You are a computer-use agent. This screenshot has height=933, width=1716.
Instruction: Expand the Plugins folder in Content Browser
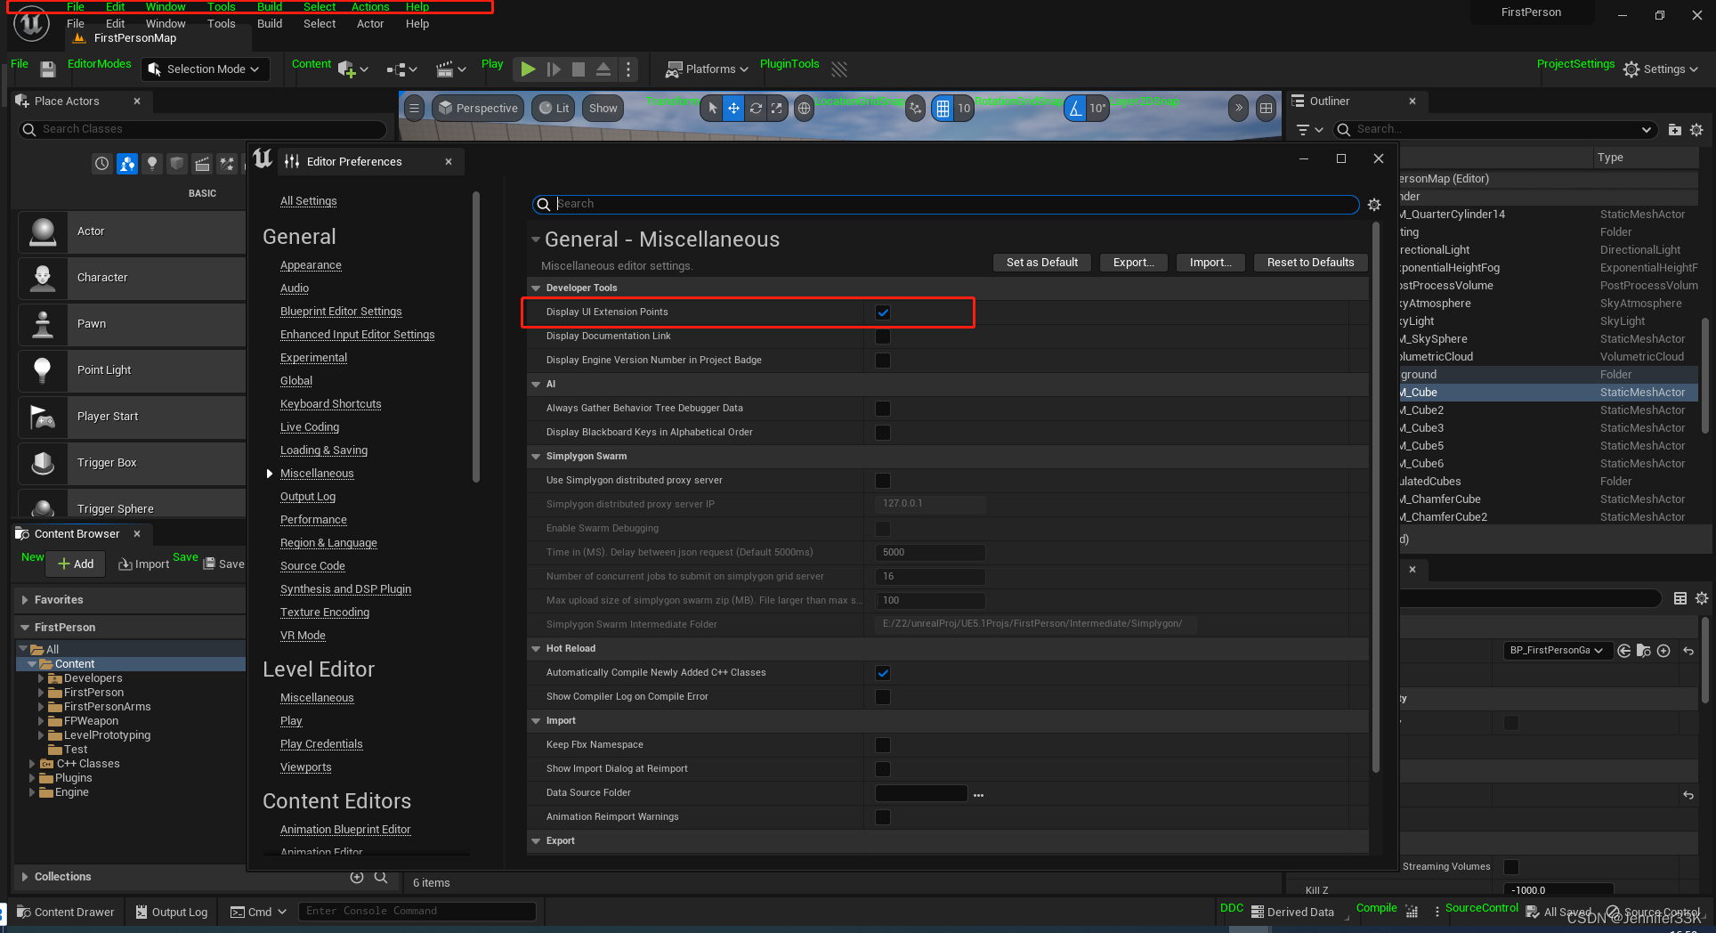(34, 777)
